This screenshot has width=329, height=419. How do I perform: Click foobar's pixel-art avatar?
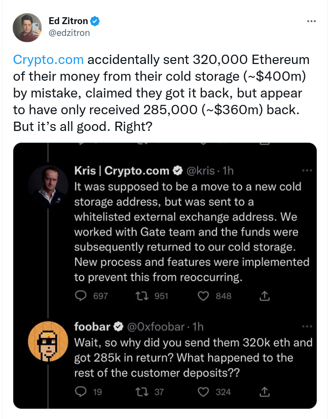[47, 341]
